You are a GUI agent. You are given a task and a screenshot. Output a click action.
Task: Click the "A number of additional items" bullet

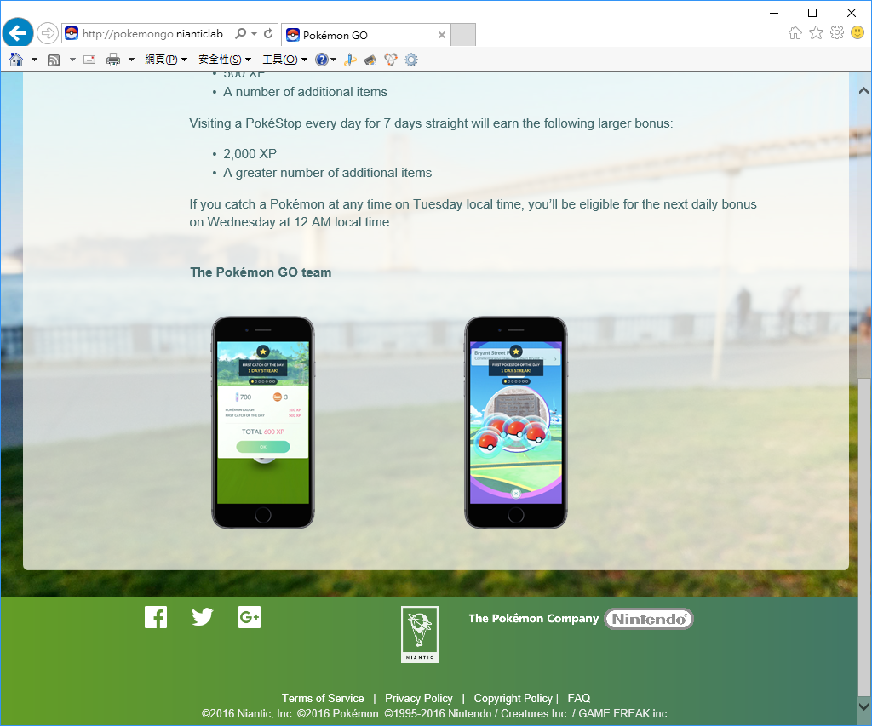click(x=306, y=92)
